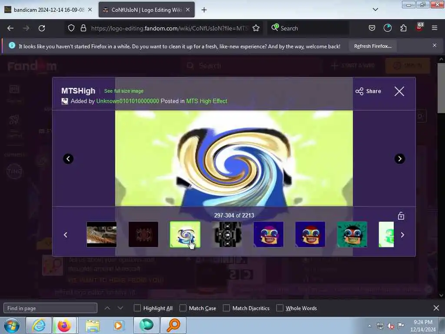Viewport: 445px width, 334px height.
Task: Close the bandicam tab
Action: 90,10
